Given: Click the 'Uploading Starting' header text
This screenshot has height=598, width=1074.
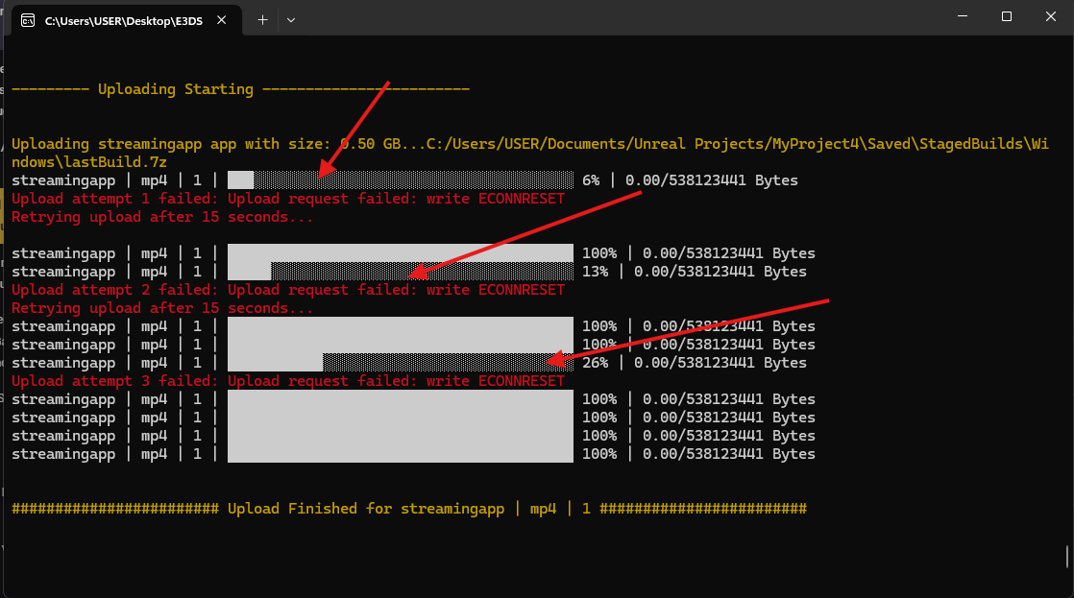Looking at the screenshot, I should click(x=175, y=89).
